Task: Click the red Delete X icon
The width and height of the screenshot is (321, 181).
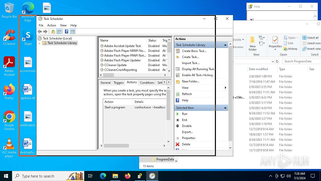Action: 178,144
